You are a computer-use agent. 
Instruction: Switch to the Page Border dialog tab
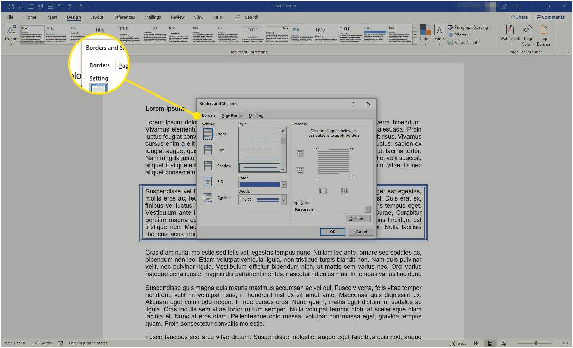pos(232,116)
